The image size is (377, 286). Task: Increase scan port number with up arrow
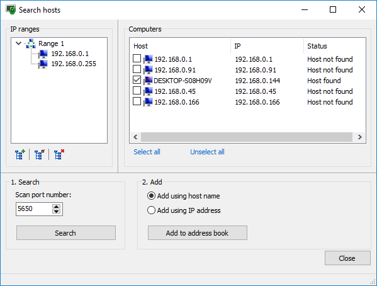coord(56,207)
